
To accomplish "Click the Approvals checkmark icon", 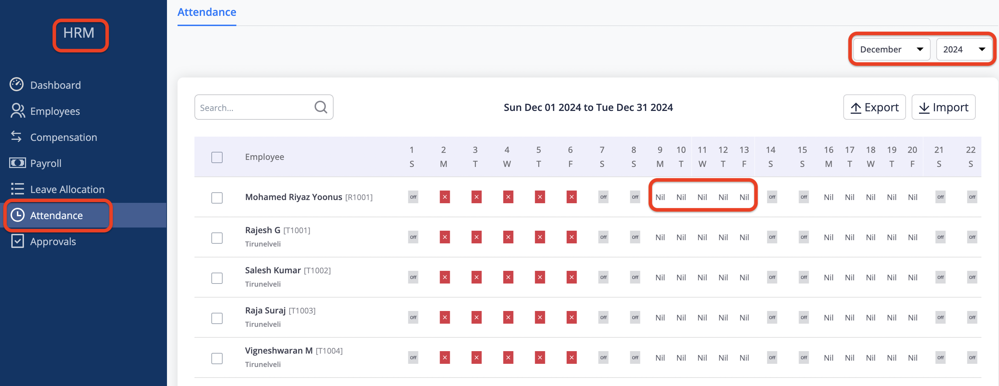I will click(18, 241).
